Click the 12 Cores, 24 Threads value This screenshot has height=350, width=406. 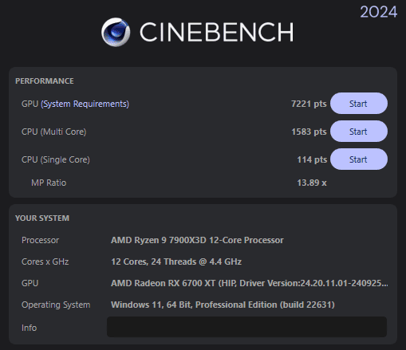(176, 262)
